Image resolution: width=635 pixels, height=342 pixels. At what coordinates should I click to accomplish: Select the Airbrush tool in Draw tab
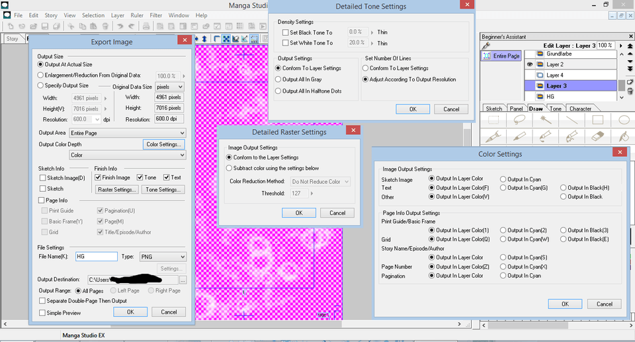[x=571, y=136]
